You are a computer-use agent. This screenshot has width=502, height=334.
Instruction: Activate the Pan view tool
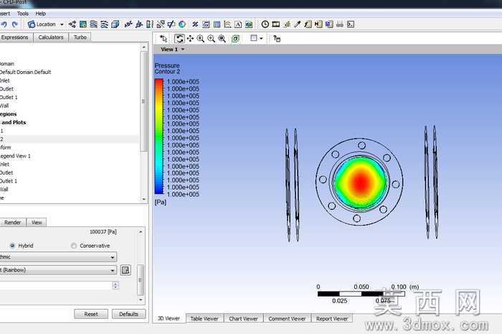pos(190,39)
